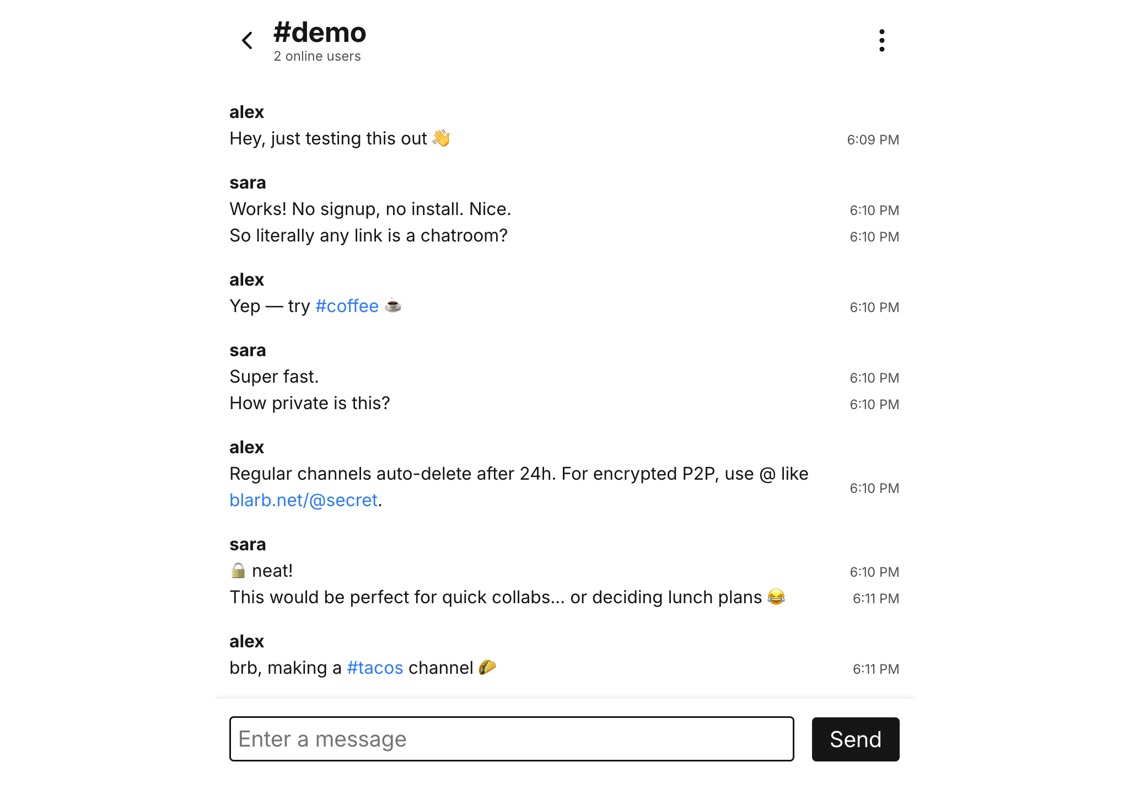Click the 6:11 PM timestamp beside tacos message
This screenshot has width=1129, height=794.
pos(875,669)
